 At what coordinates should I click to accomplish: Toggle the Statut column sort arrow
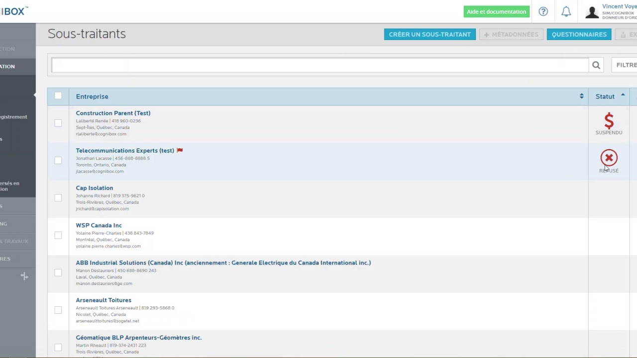623,95
